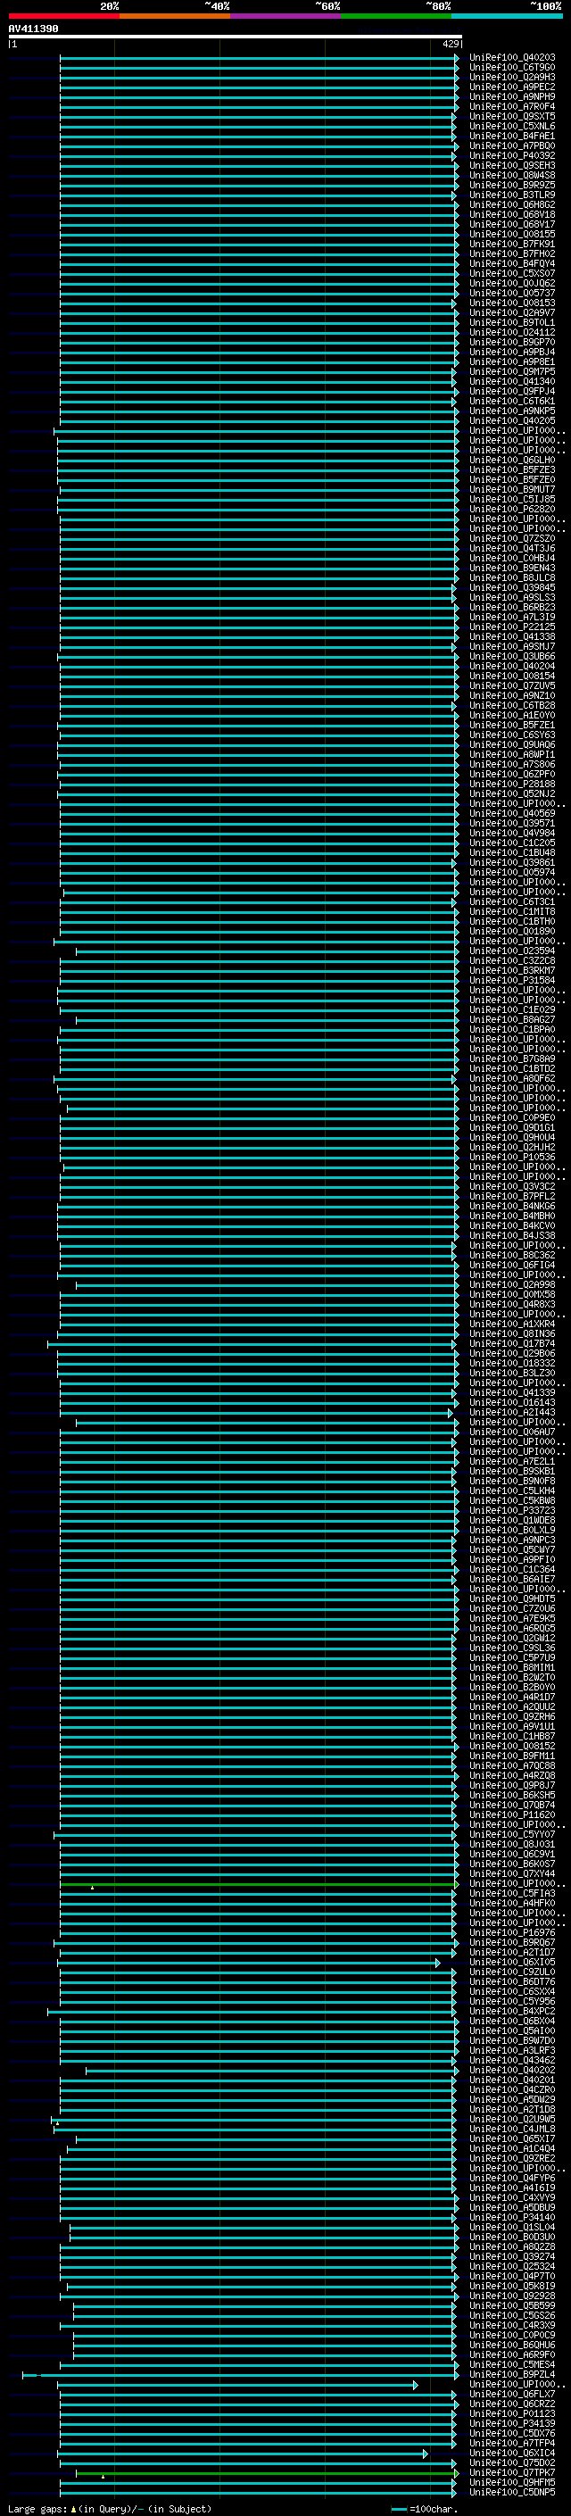Select the query name AV411390

[x=33, y=29]
